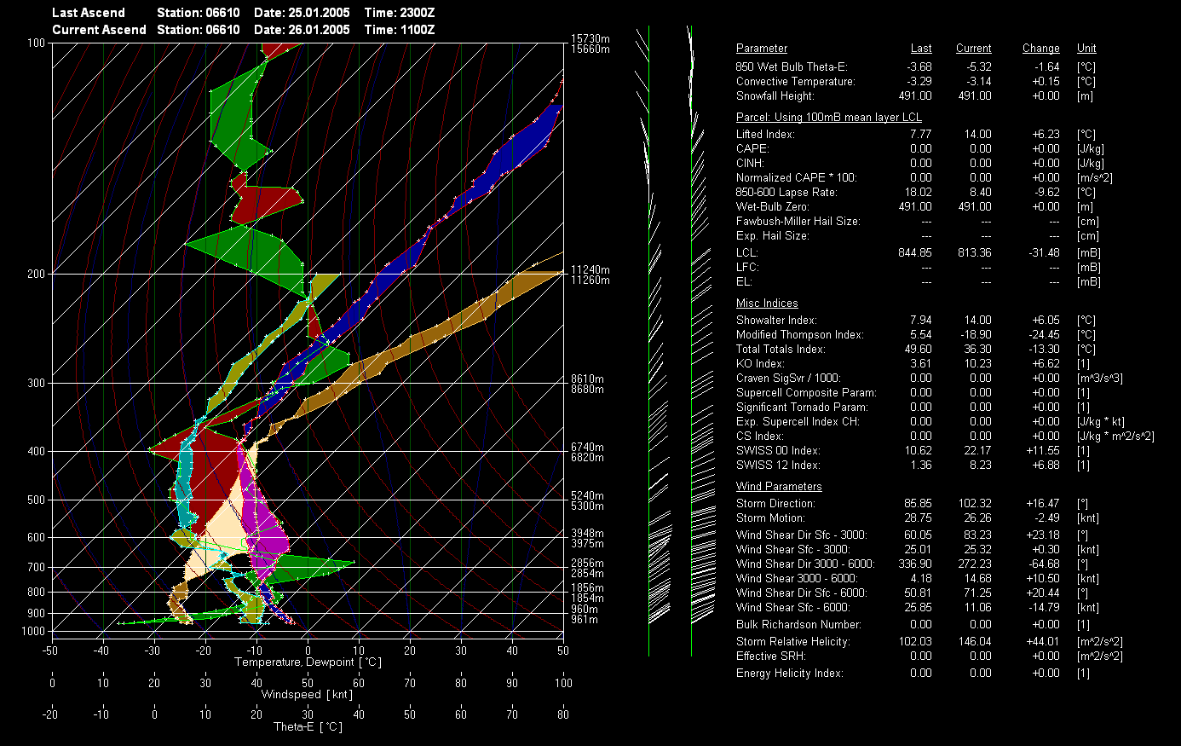This screenshot has width=1181, height=746.
Task: Click the 'CINH:' row label
Action: pyautogui.click(x=750, y=163)
